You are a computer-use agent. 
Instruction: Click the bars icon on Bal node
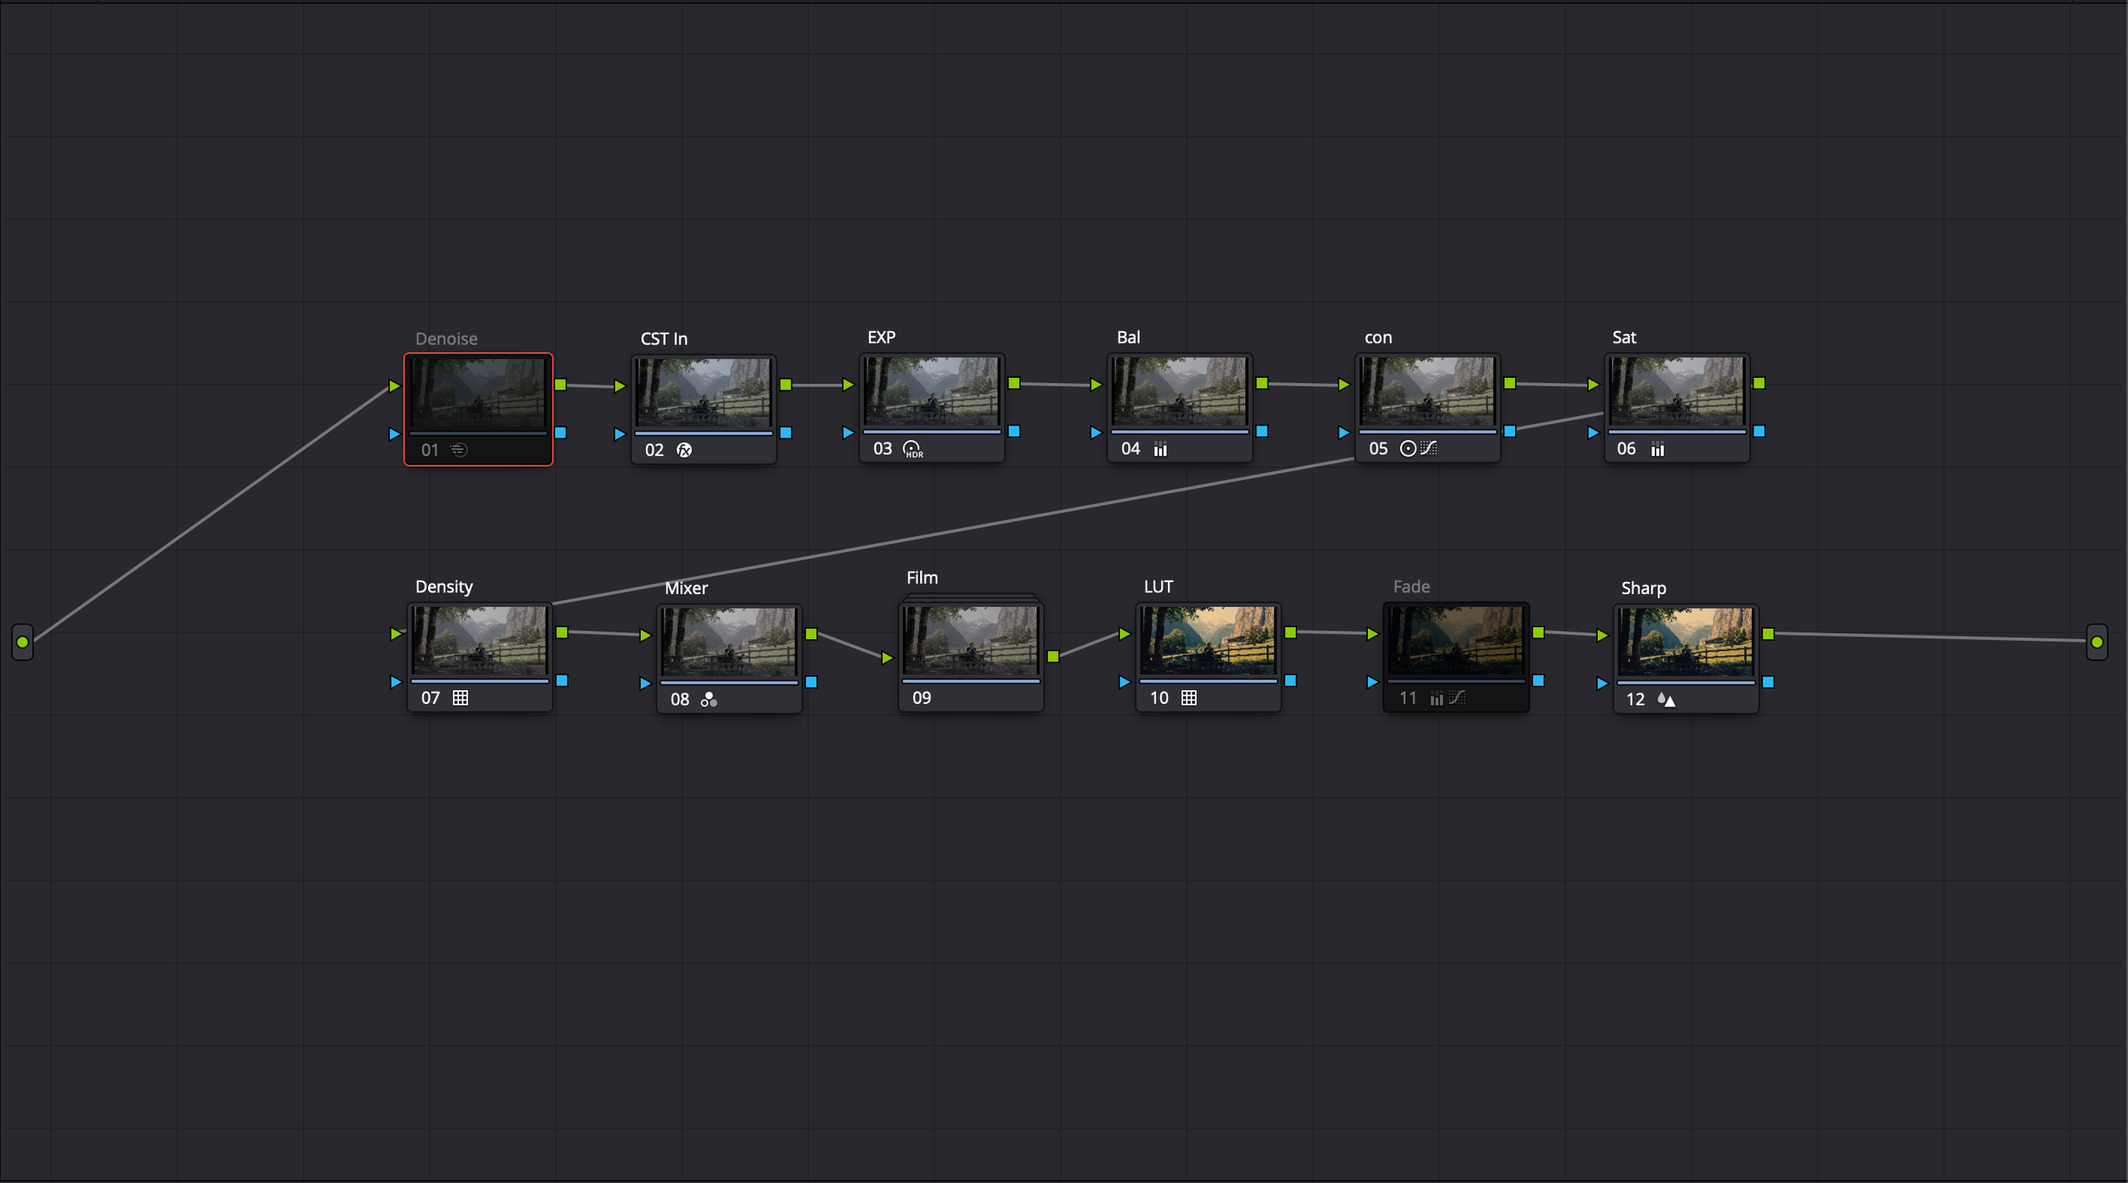click(1160, 449)
